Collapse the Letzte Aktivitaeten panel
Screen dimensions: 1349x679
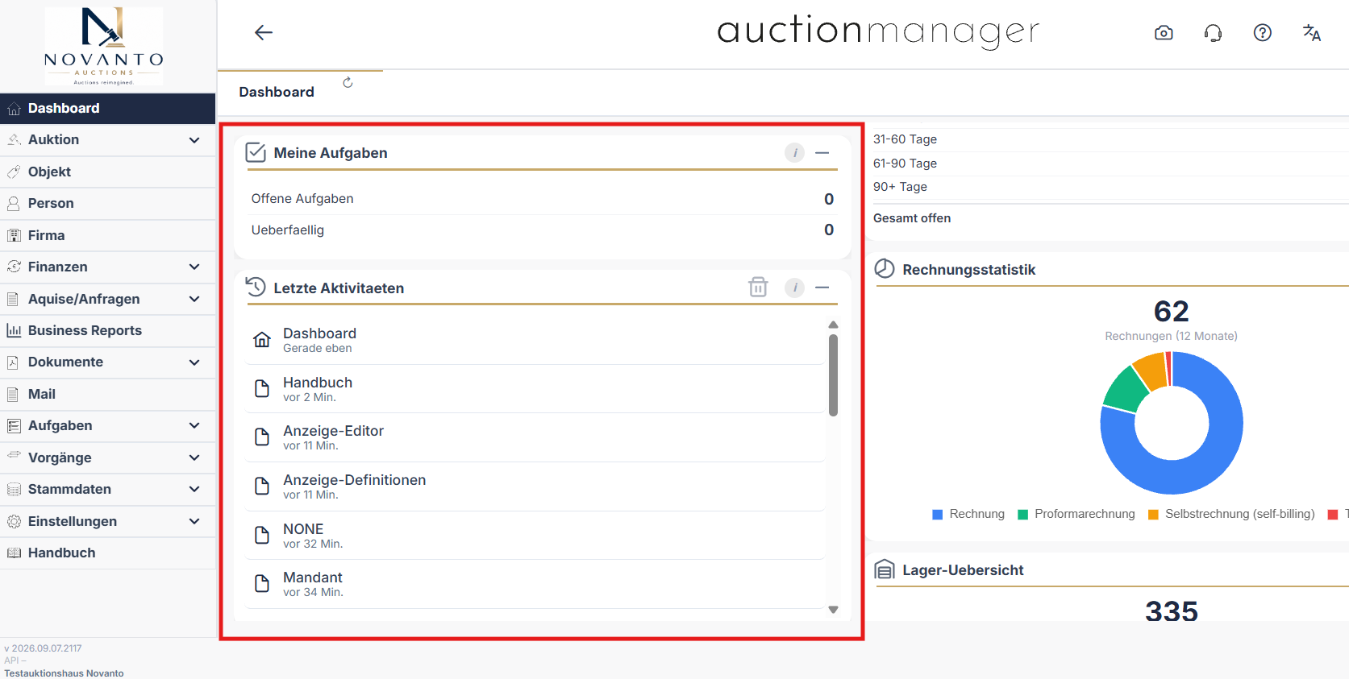click(x=822, y=288)
